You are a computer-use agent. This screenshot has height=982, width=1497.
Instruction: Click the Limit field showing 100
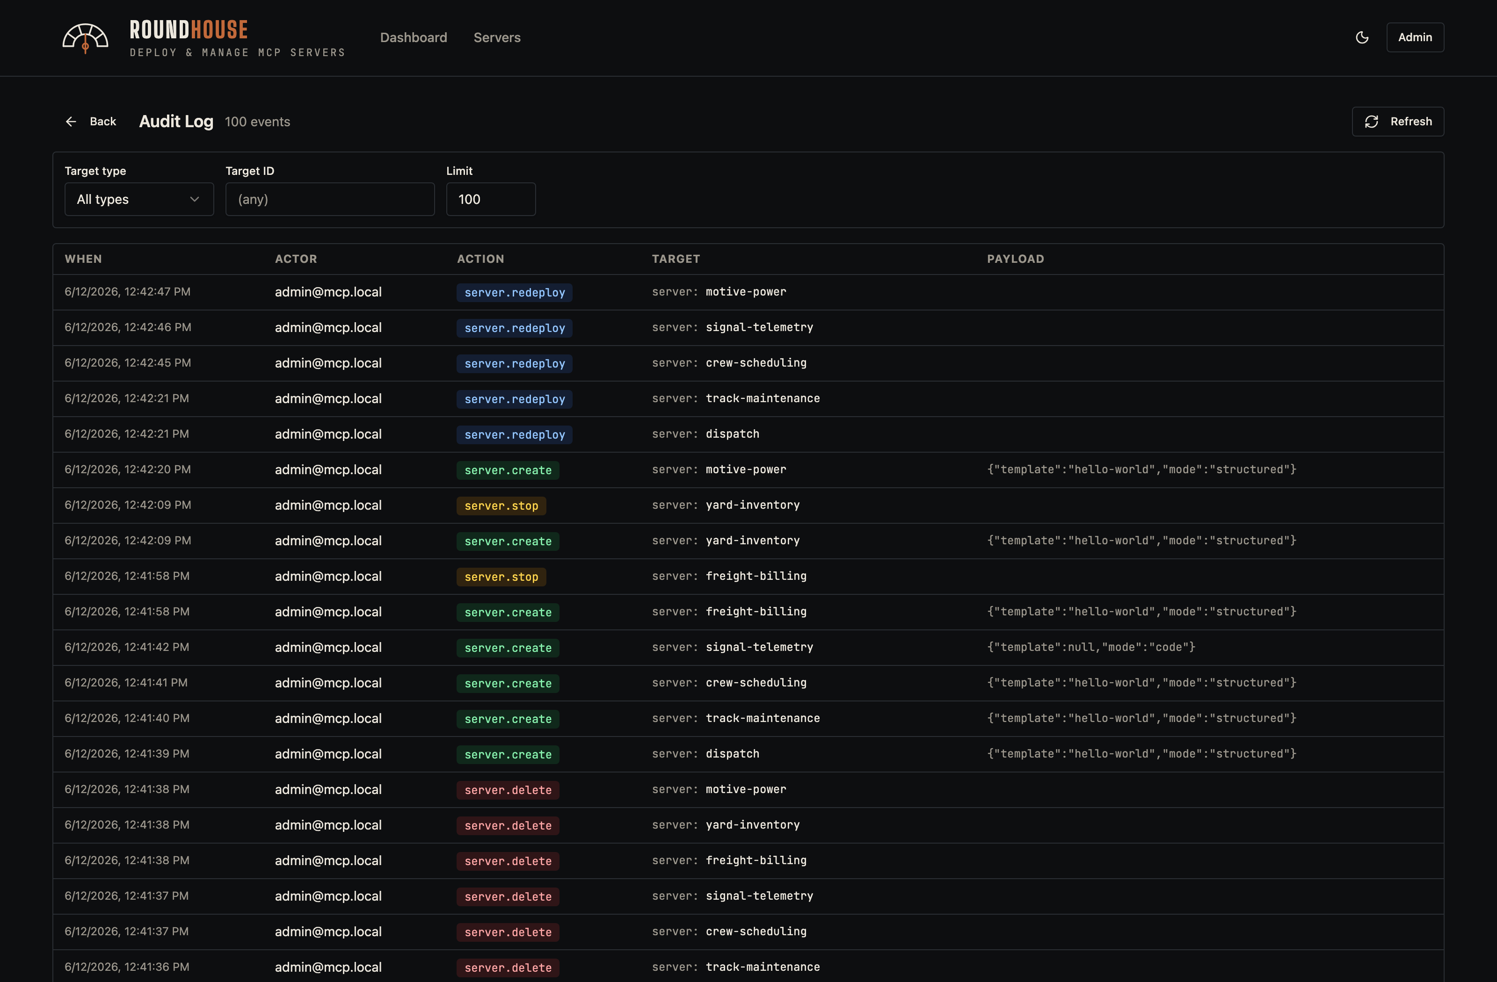491,199
